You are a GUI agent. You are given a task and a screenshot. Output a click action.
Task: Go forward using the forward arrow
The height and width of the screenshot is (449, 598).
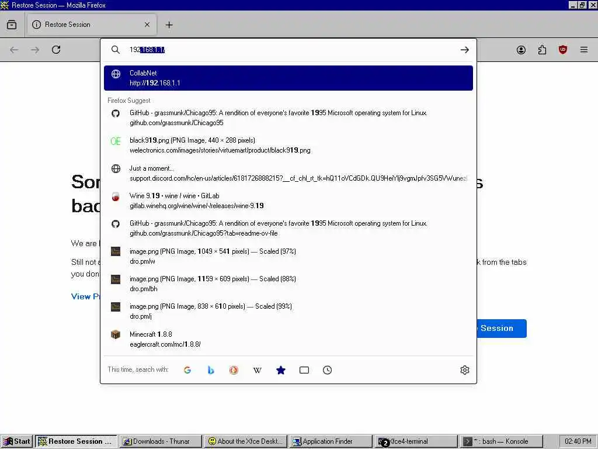[35, 50]
